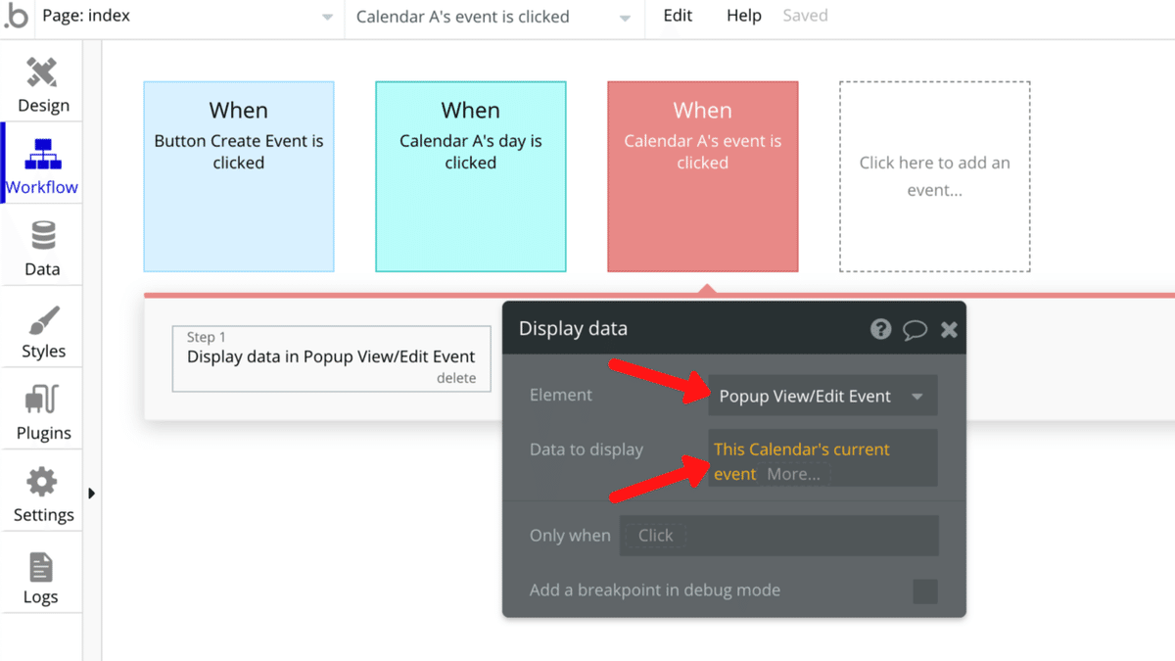Enable the debug mode breakpoint checkbox
The height and width of the screenshot is (661, 1175).
tap(924, 590)
